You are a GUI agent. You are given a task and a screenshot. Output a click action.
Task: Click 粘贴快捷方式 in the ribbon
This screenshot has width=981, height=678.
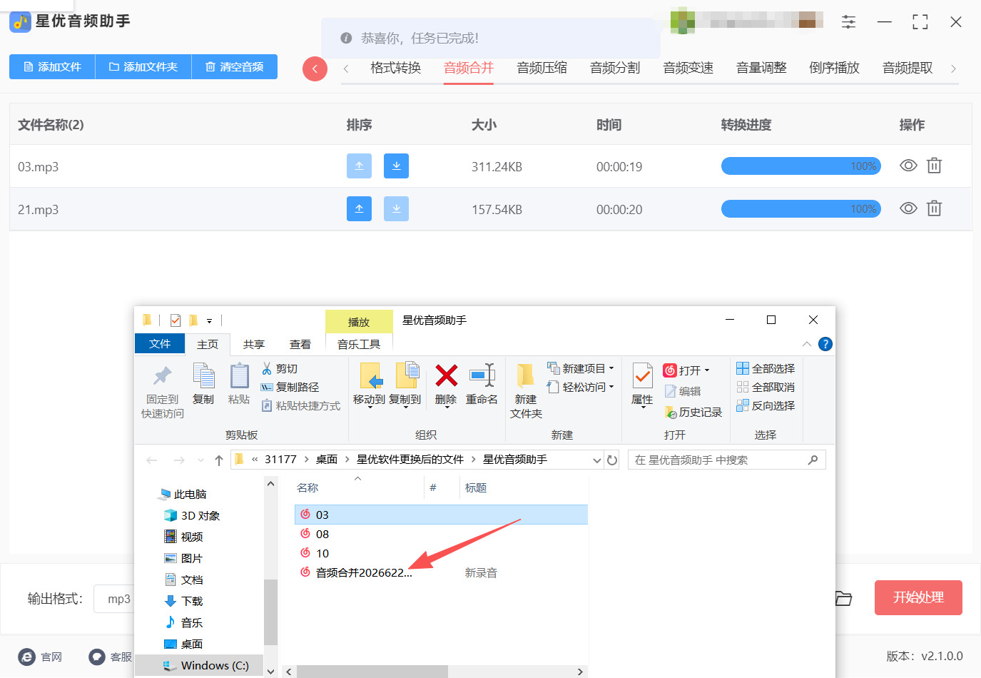pos(300,405)
